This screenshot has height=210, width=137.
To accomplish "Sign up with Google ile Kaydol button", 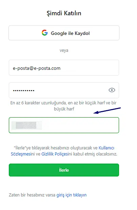I will pos(64,33).
